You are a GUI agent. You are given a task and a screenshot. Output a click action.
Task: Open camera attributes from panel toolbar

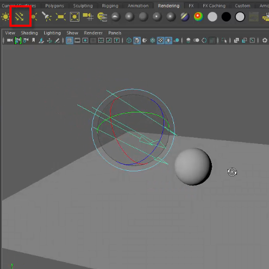click(26, 40)
